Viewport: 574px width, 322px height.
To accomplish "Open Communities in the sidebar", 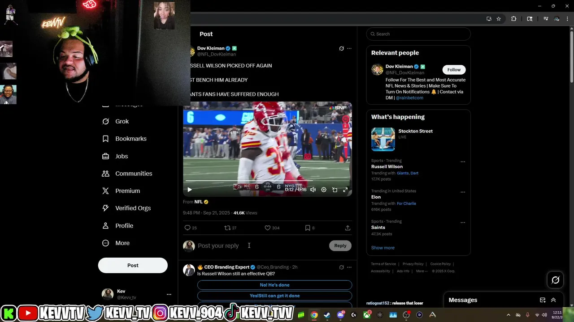I will tap(127, 174).
